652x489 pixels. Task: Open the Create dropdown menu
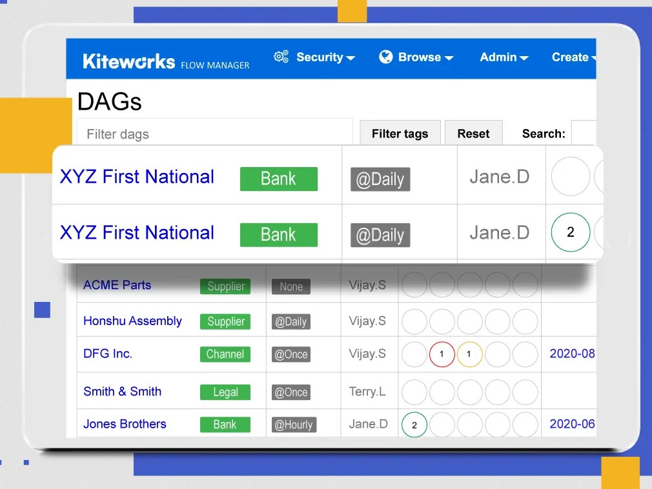[574, 57]
